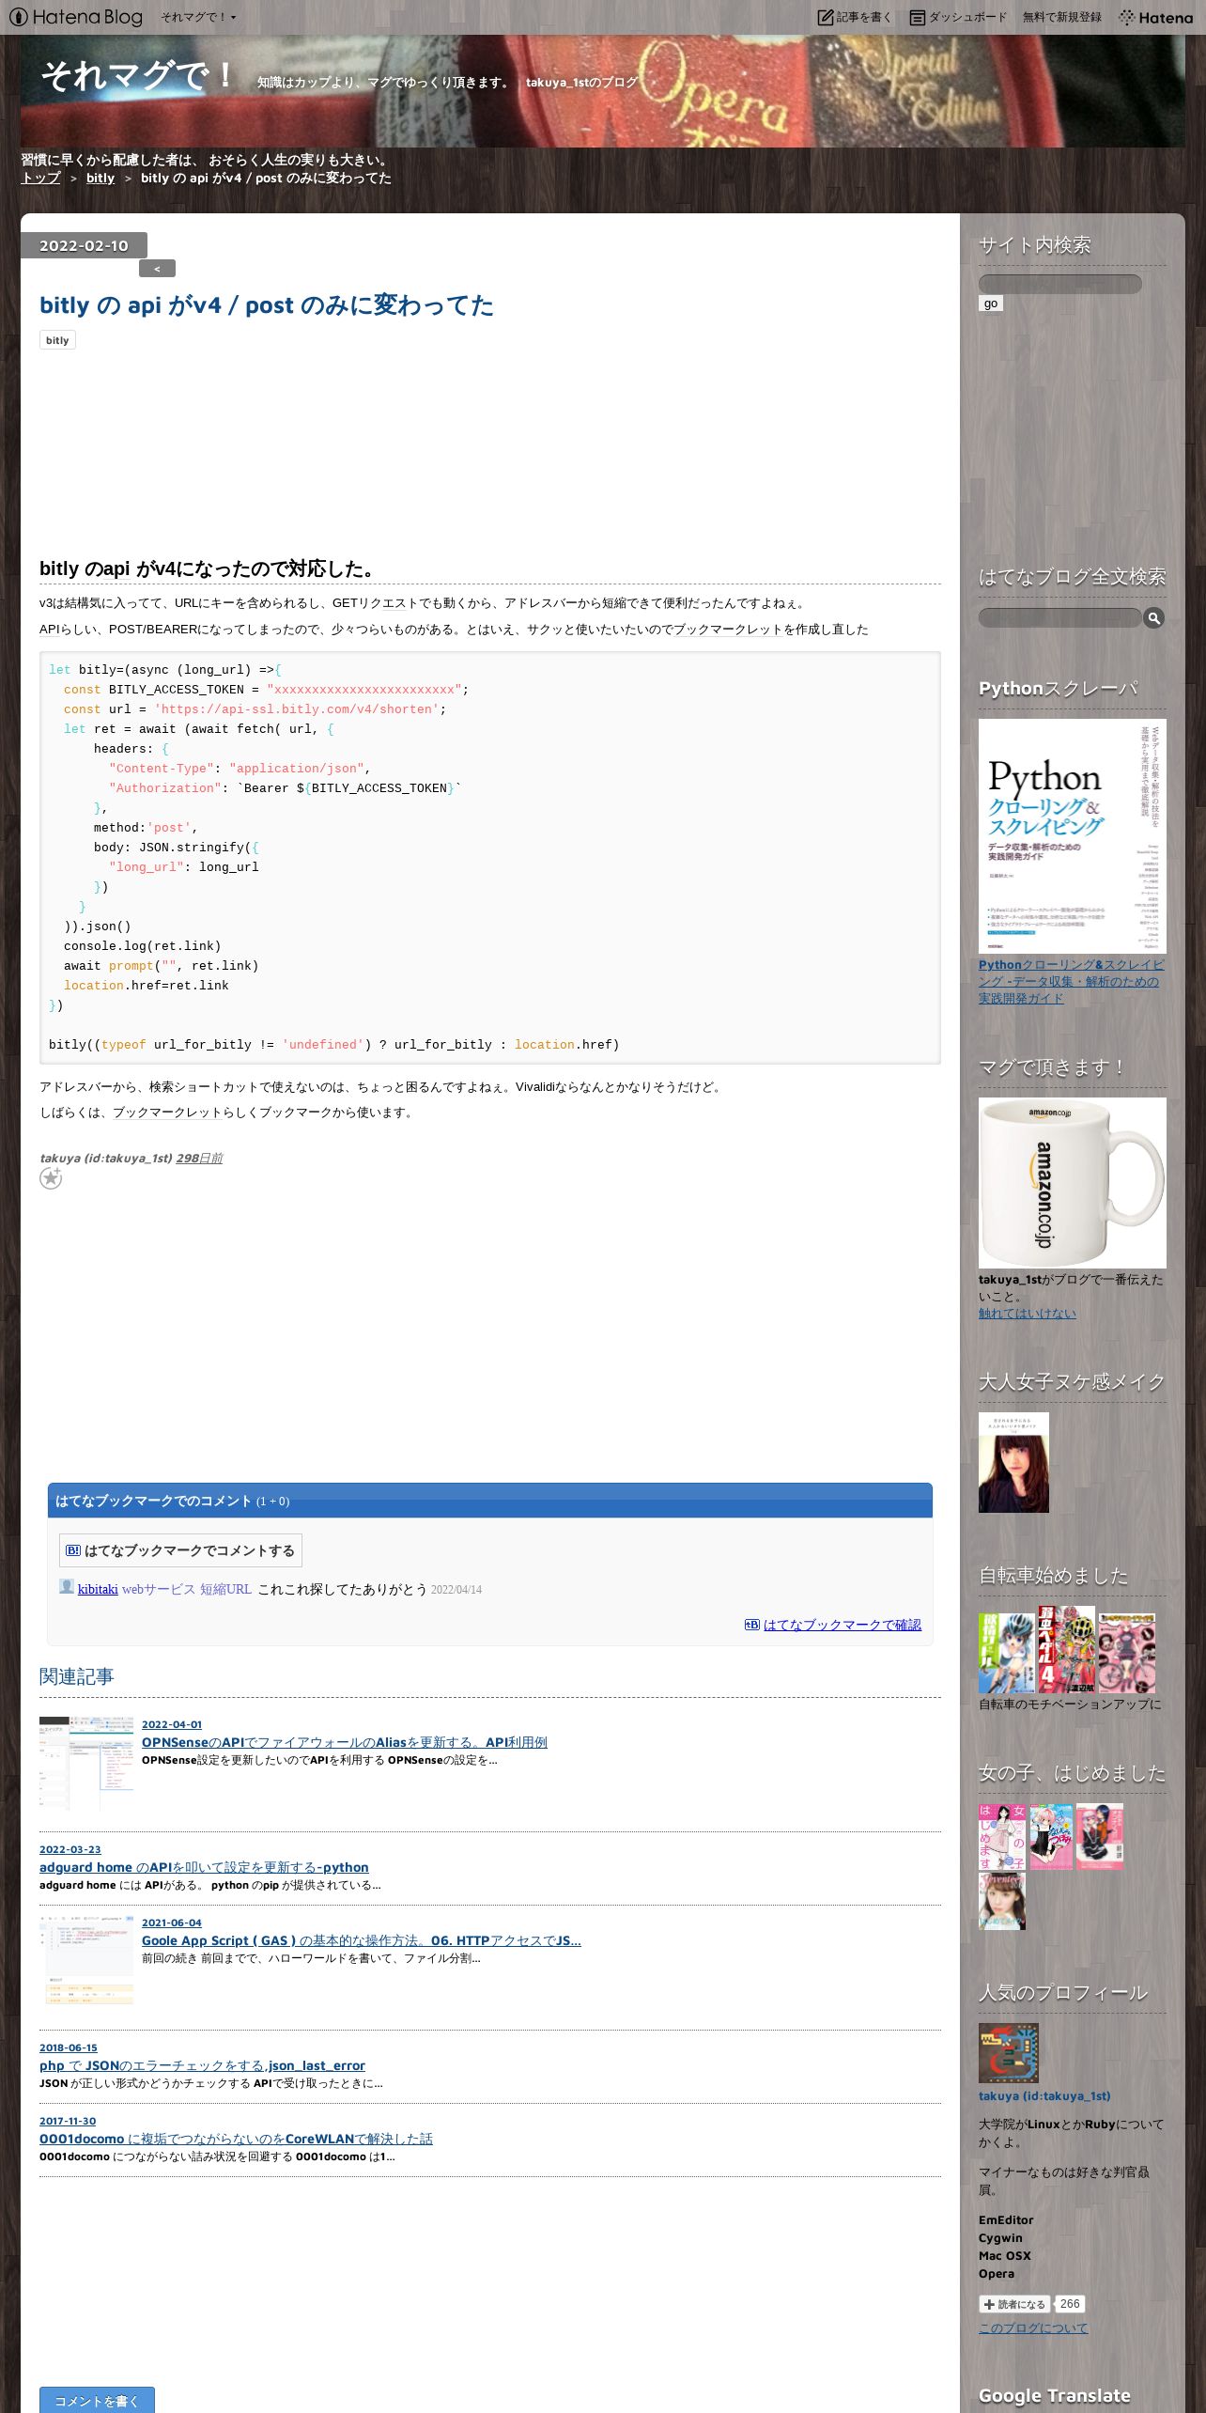Viewport: 1206px width, 2413px height.
Task: Open the php JSON error check article
Action: click(x=202, y=2065)
